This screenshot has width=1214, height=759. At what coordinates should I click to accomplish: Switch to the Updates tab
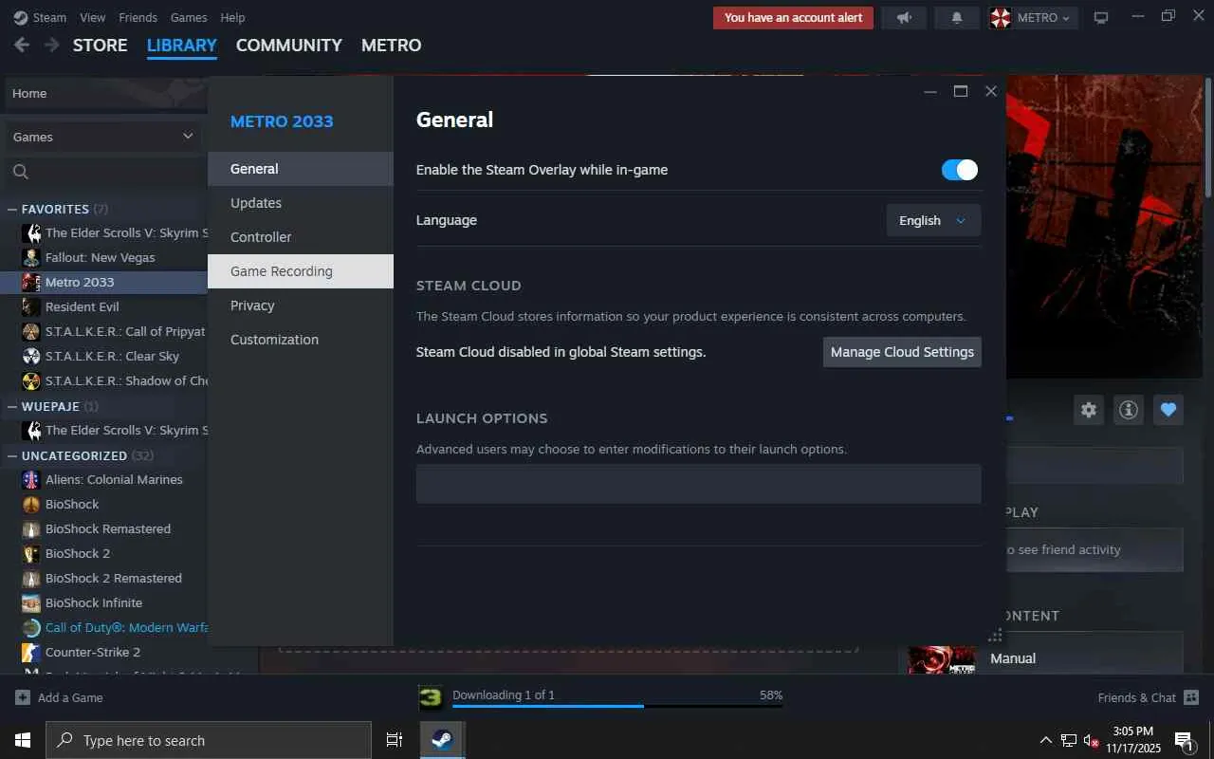tap(301, 203)
